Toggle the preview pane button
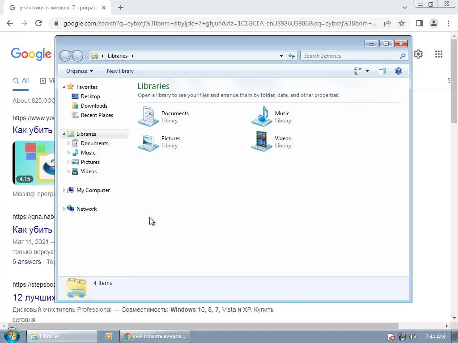Screen dimensions: 458x343 coord(382,71)
